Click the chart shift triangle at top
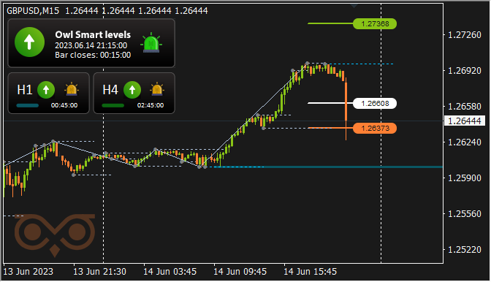 [x=354, y=5]
